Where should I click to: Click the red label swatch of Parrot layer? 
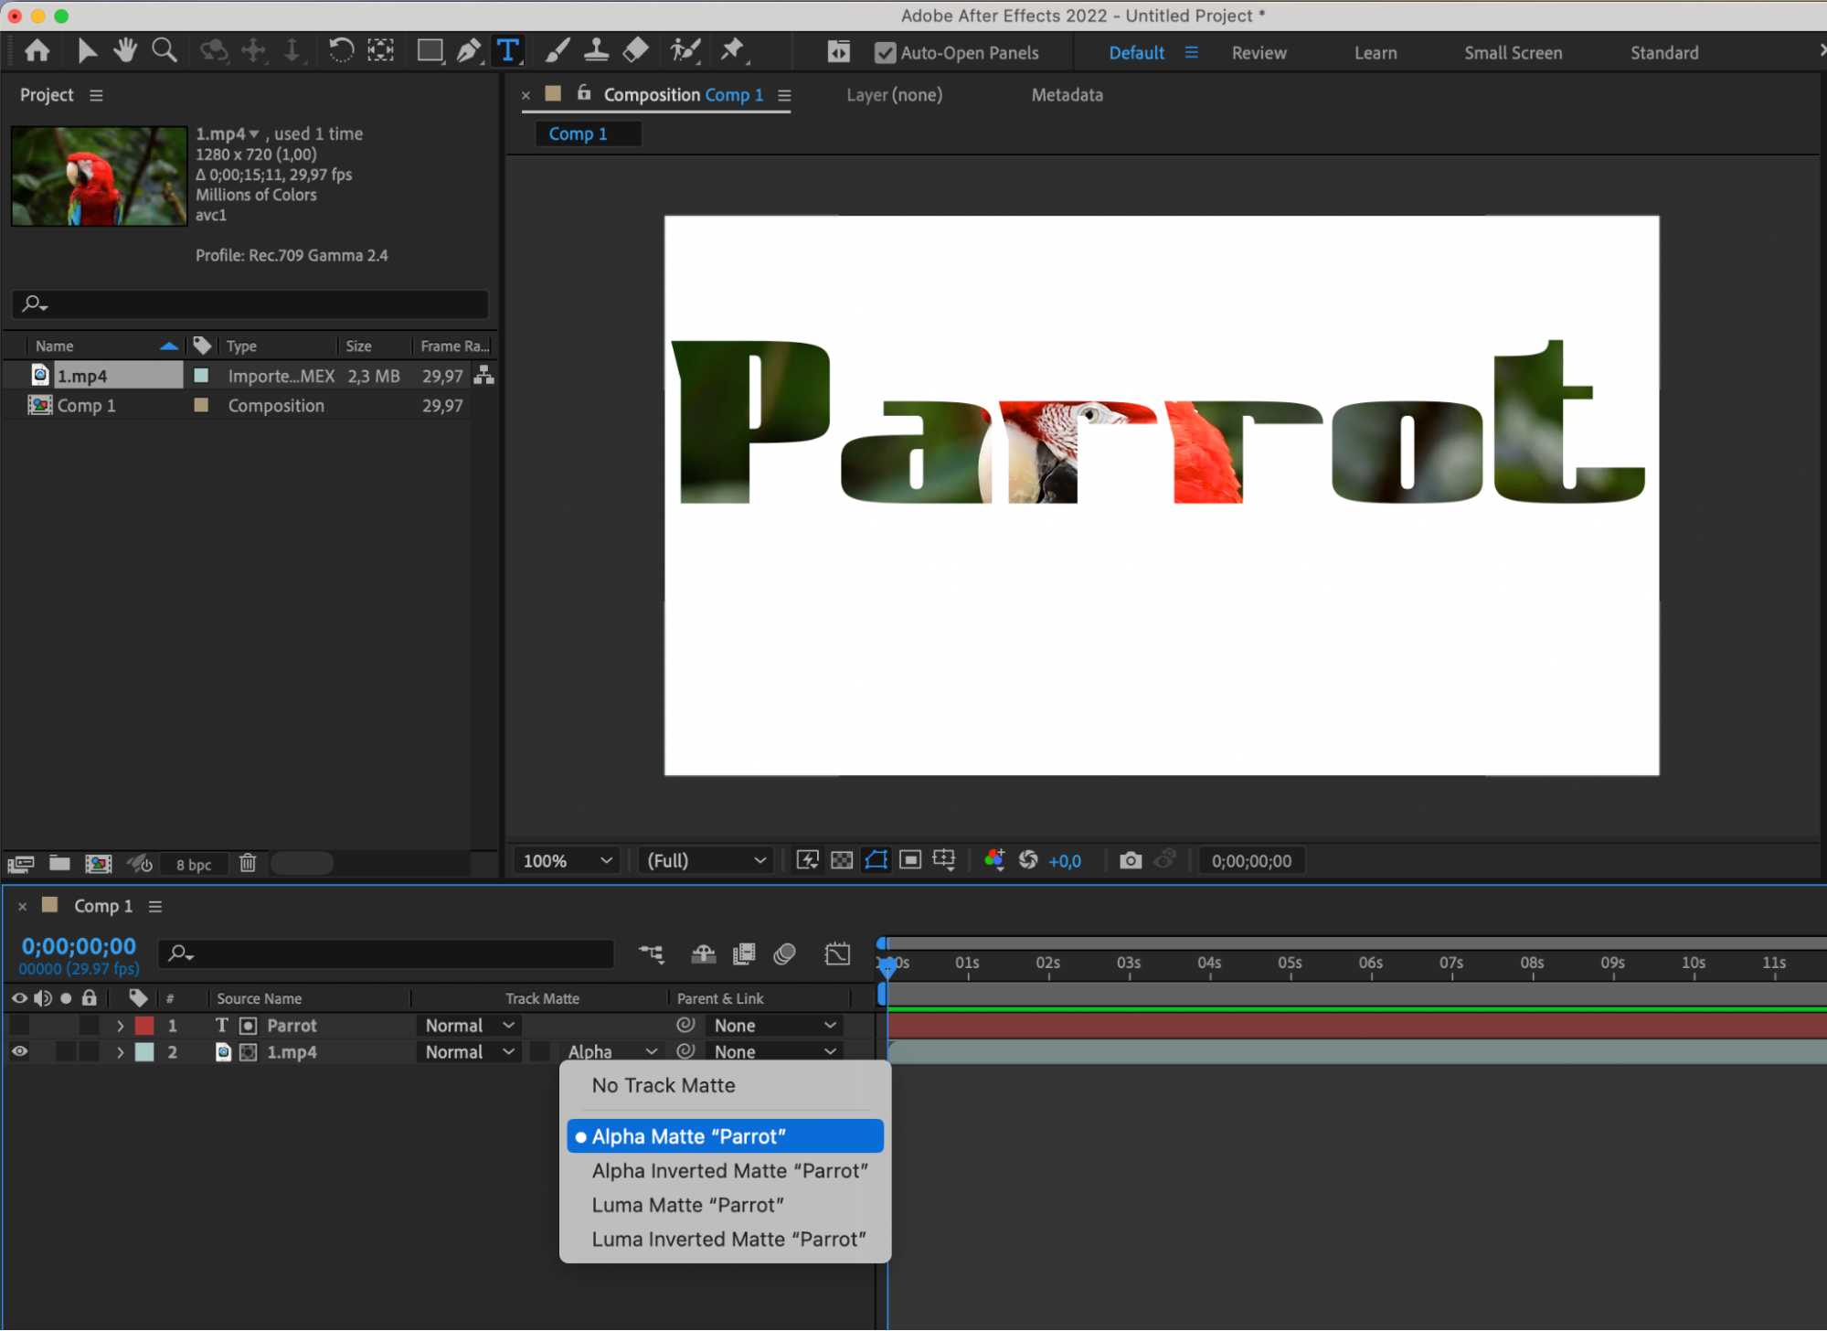144,1026
